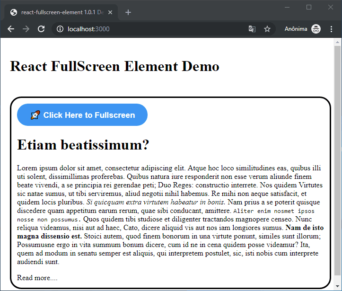The width and height of the screenshot is (342, 291).
Task: Click the Etiam beatissimum? heading
Action: point(83,145)
